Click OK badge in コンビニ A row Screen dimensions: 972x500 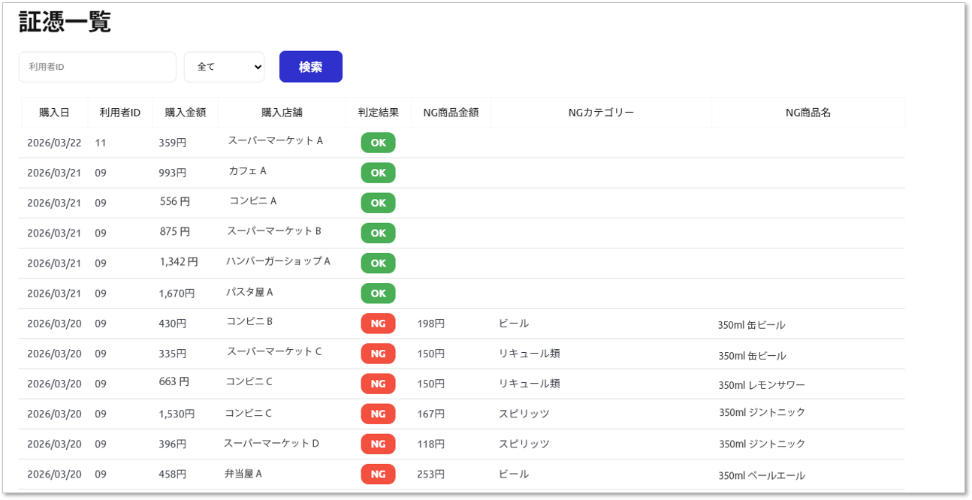[x=379, y=203]
